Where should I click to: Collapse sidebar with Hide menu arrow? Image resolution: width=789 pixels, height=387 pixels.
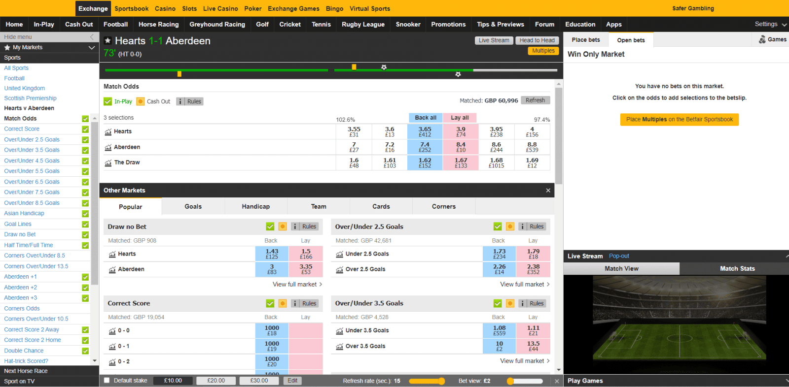tap(92, 37)
